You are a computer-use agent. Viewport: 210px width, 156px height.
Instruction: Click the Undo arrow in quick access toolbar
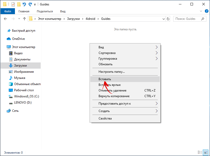click(x=24, y=4)
